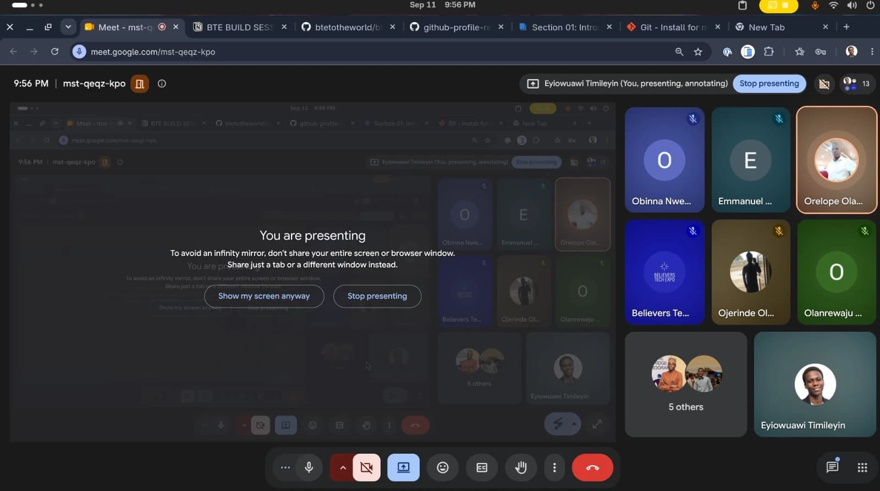The width and height of the screenshot is (880, 491).
Task: Adjust the system volume icon
Action: (x=852, y=5)
